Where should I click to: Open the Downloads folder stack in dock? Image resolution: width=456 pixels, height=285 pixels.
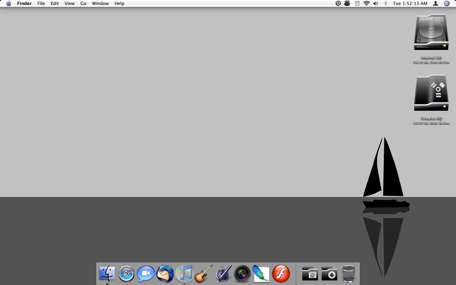(329, 274)
